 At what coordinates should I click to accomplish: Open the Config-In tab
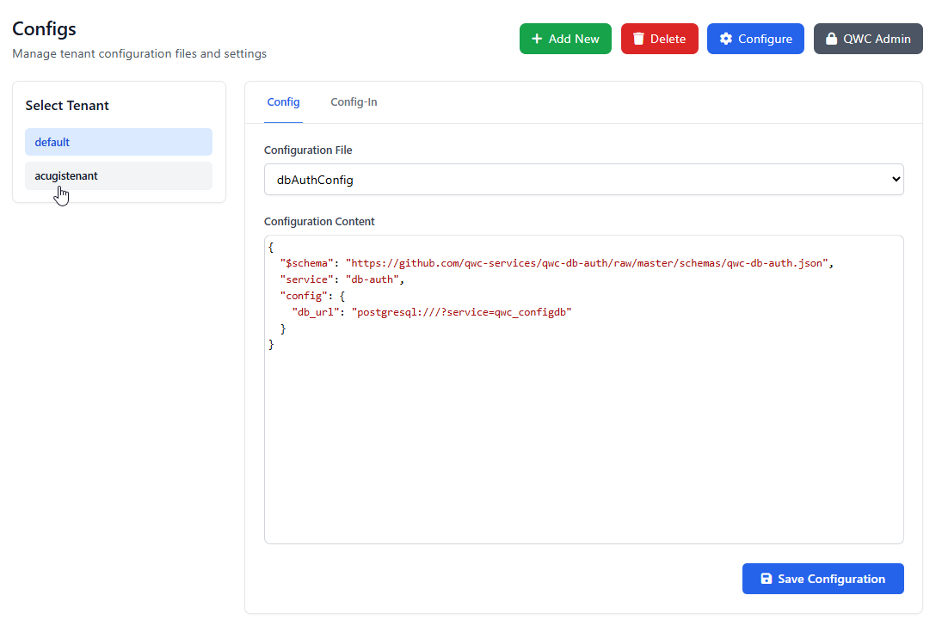click(x=354, y=102)
